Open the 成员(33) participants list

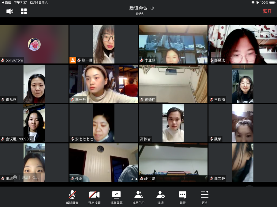[138, 198]
